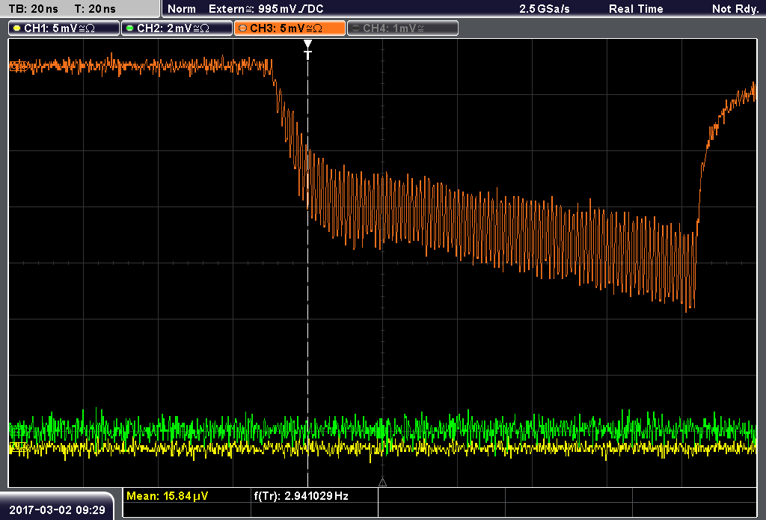The image size is (766, 520).
Task: Click the f(Tr): 2.941029 Hz measurement
Action: [x=301, y=496]
